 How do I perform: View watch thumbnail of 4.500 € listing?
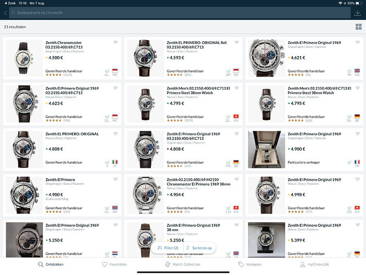pyautogui.click(x=24, y=58)
